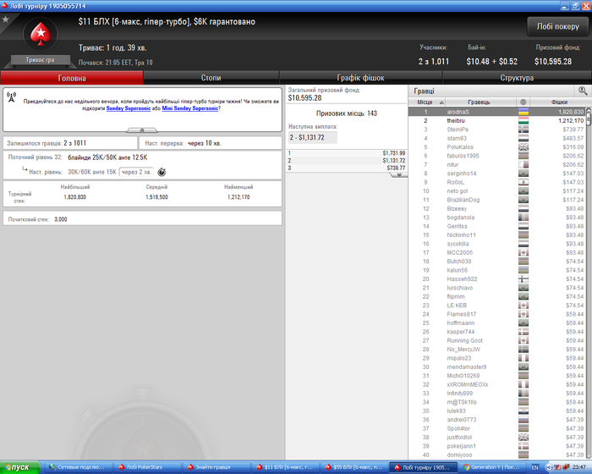Select player row xXROMmMEOXx
Image resolution: width=592 pixels, height=474 pixels.
(497, 384)
